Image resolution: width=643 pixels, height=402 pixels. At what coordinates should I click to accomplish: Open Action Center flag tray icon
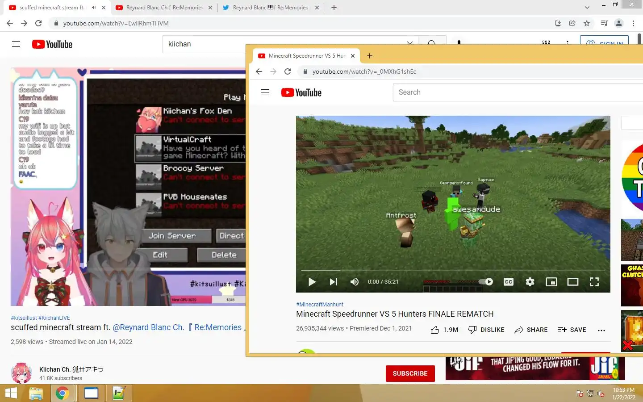[579, 394]
